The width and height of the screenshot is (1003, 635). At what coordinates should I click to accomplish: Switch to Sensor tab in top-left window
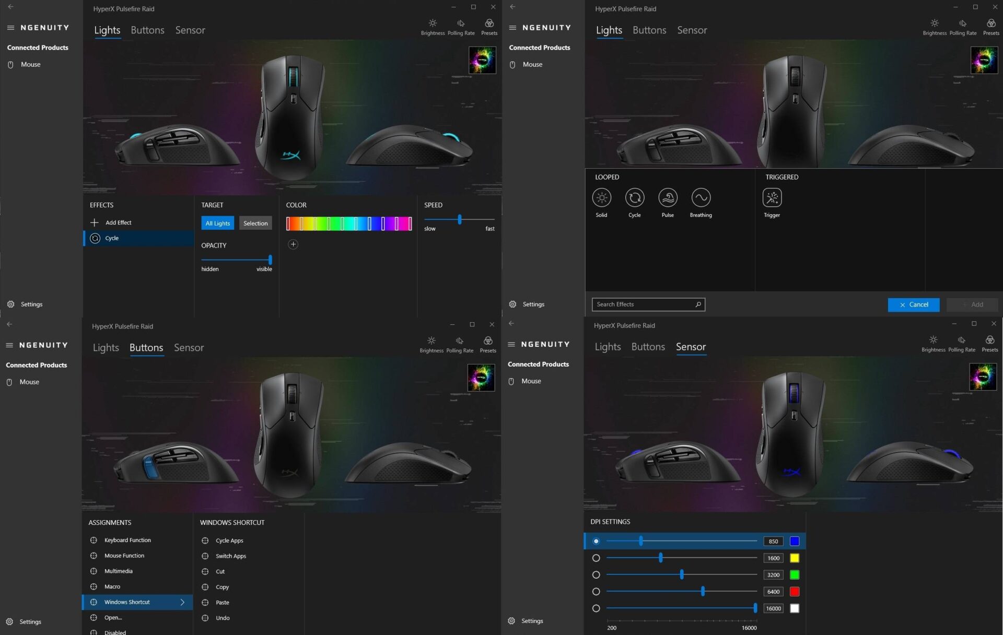click(x=190, y=30)
